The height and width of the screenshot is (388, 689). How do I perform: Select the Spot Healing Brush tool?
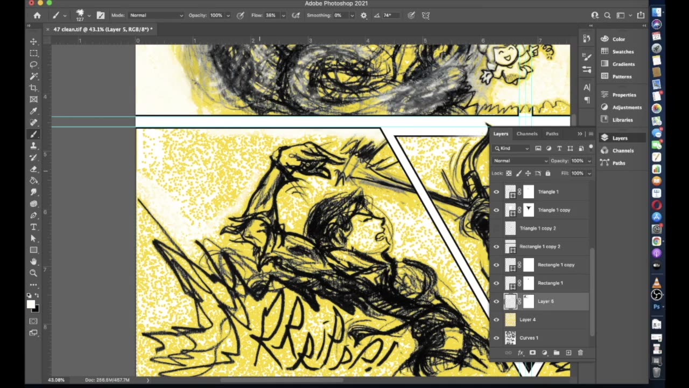click(x=33, y=122)
